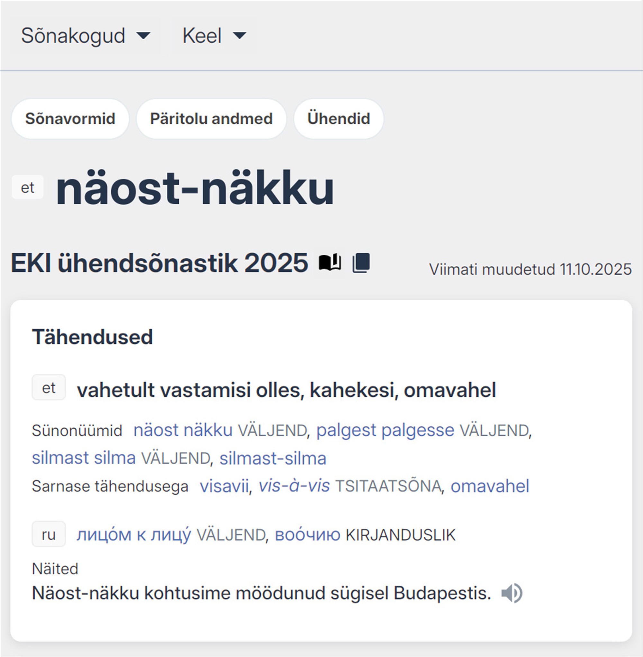The height and width of the screenshot is (657, 643).
Task: Select the Sõnavormid tab
Action: (x=70, y=119)
